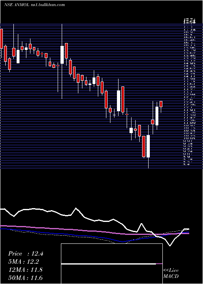
Task: Select the "50MA : 11.6" value
Action: coord(25,278)
